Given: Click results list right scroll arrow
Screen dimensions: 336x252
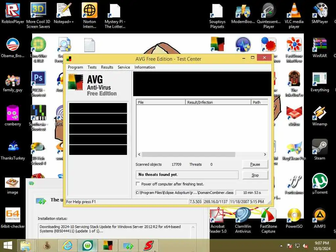Looking at the screenshot, I should click(x=265, y=154).
